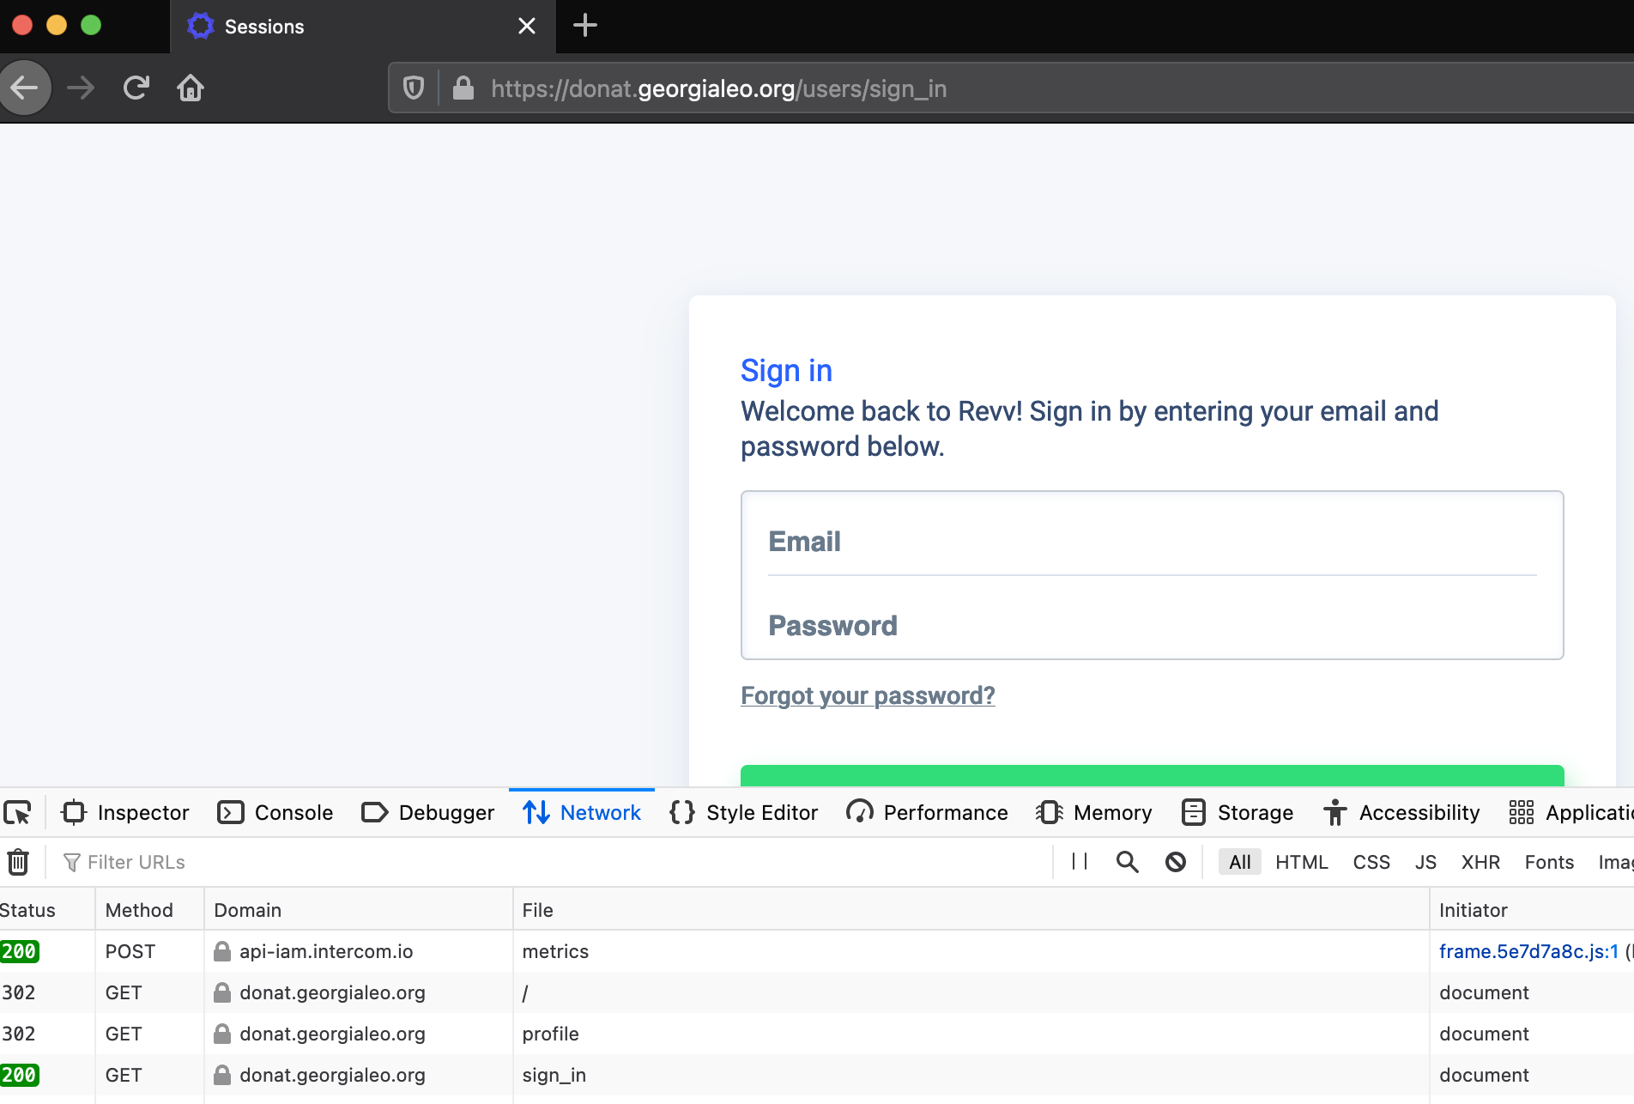This screenshot has width=1634, height=1104.
Task: Click the Password input field
Action: coord(1153,626)
